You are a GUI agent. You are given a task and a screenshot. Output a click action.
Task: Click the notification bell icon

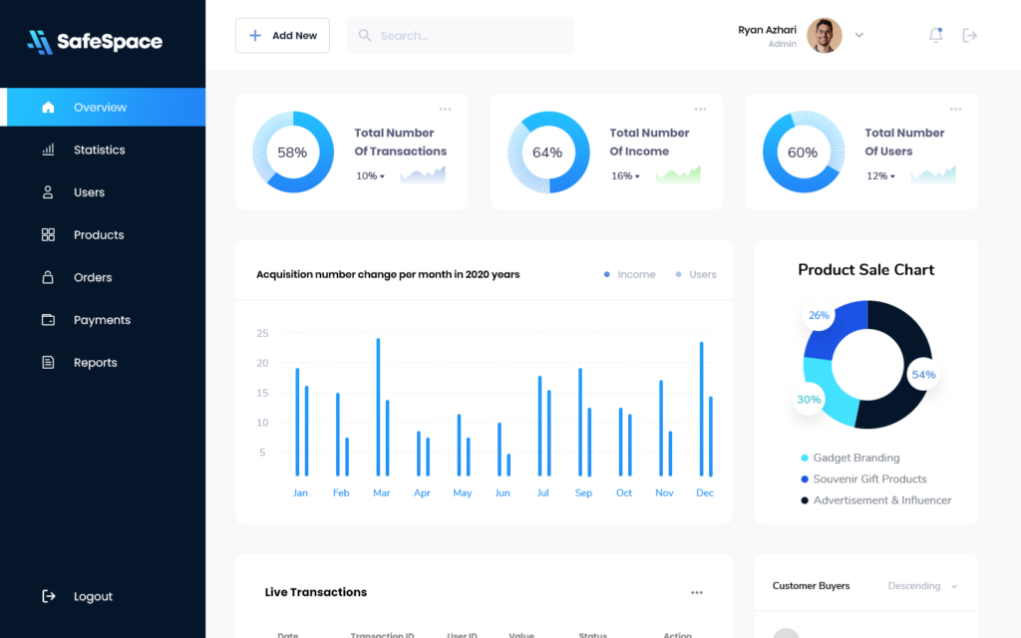click(x=935, y=35)
